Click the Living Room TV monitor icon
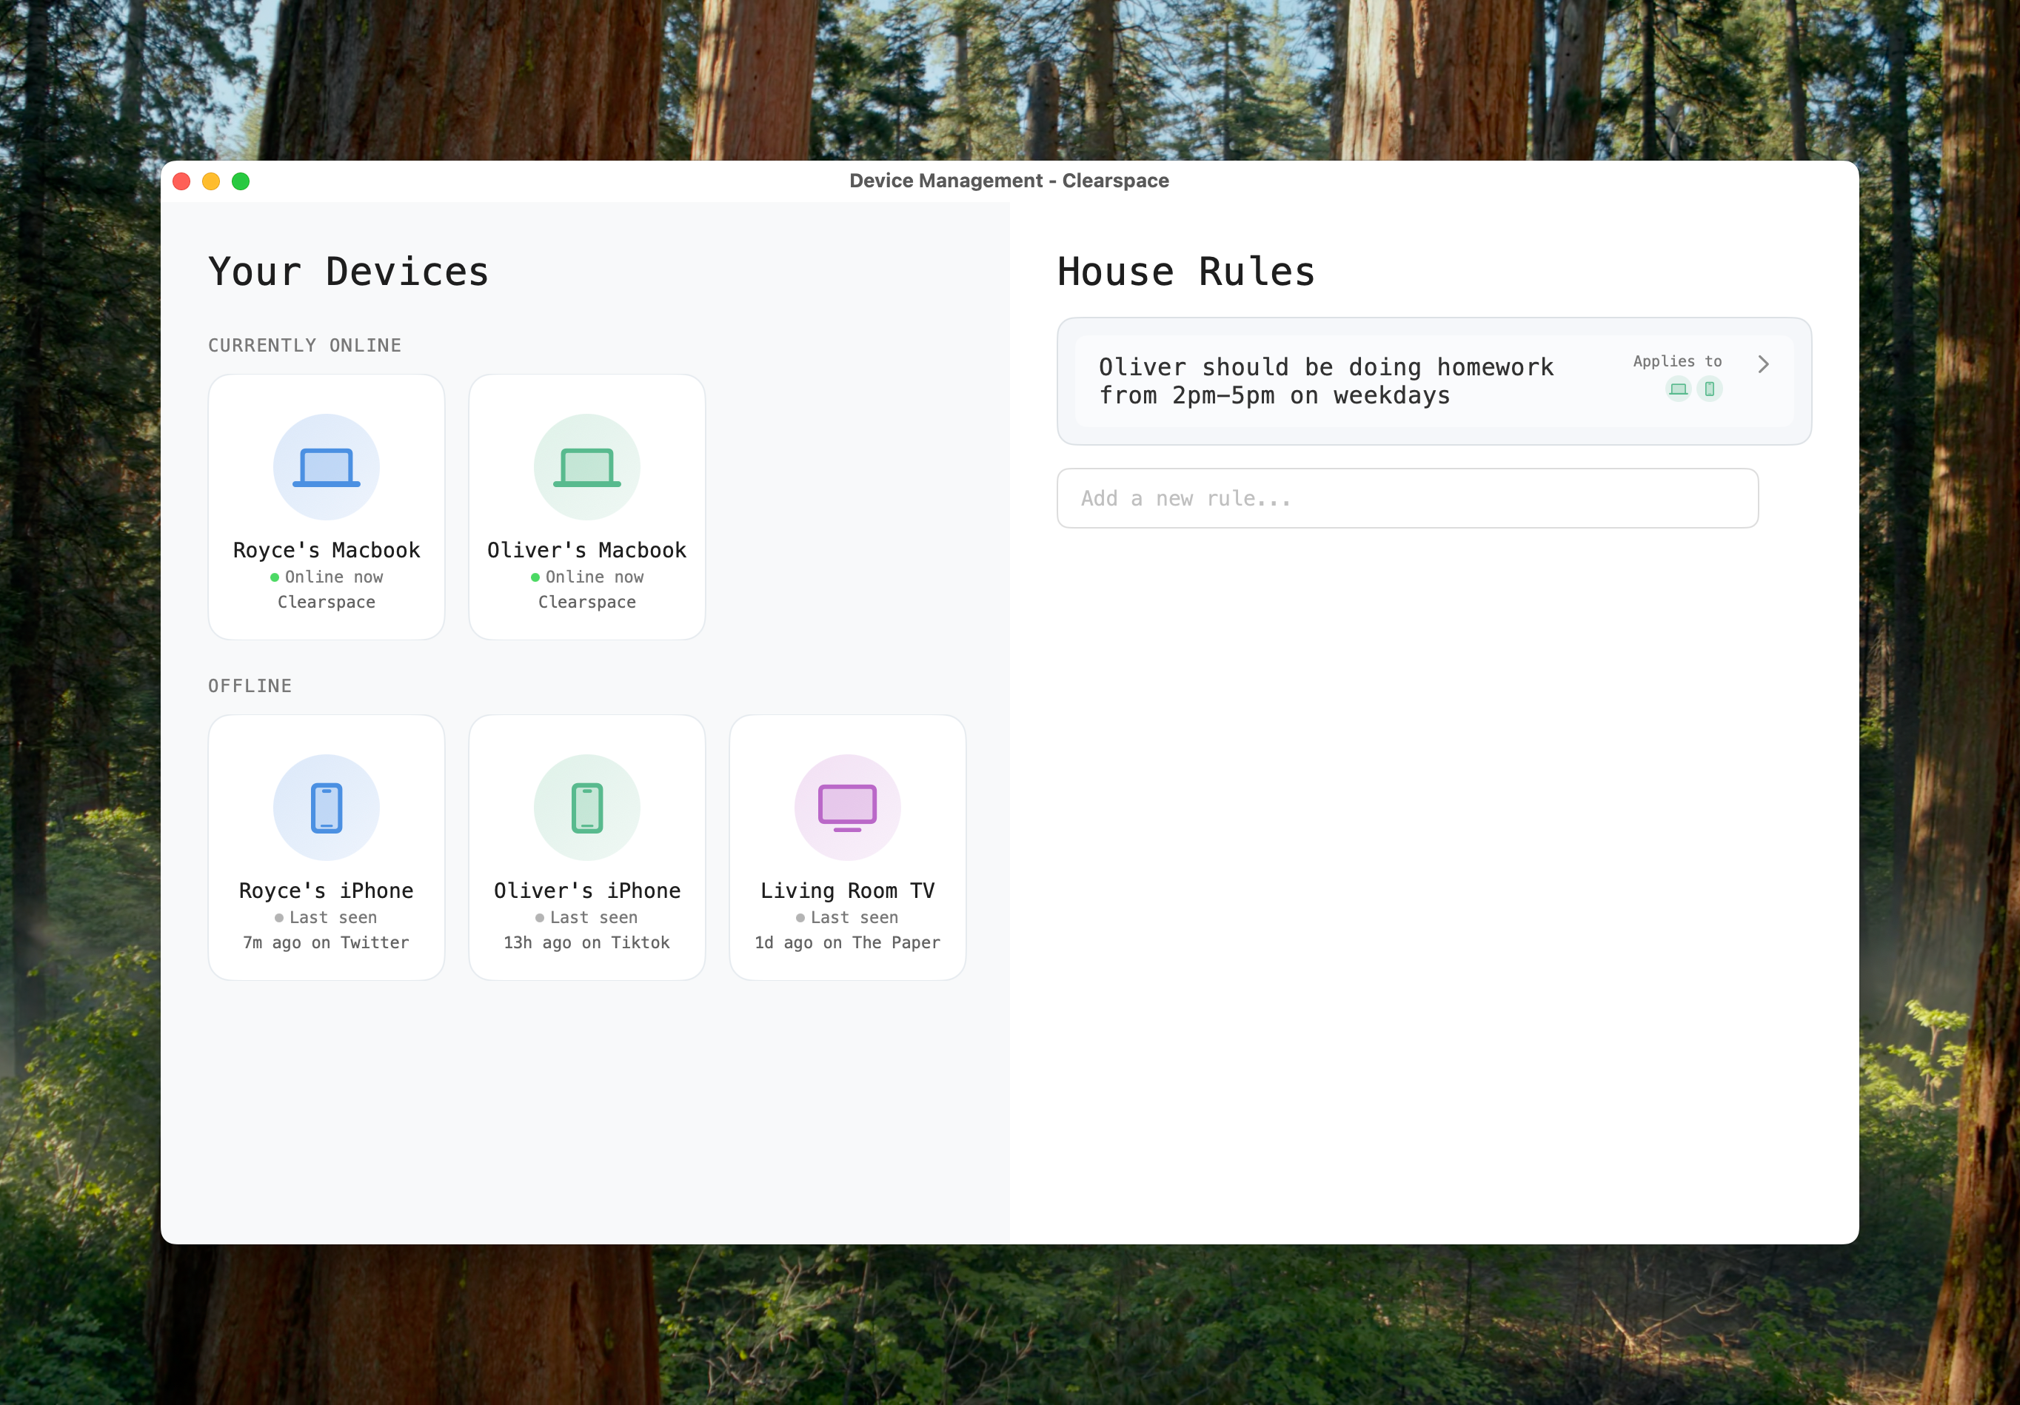Screen dimensions: 2020x1405 click(846, 808)
